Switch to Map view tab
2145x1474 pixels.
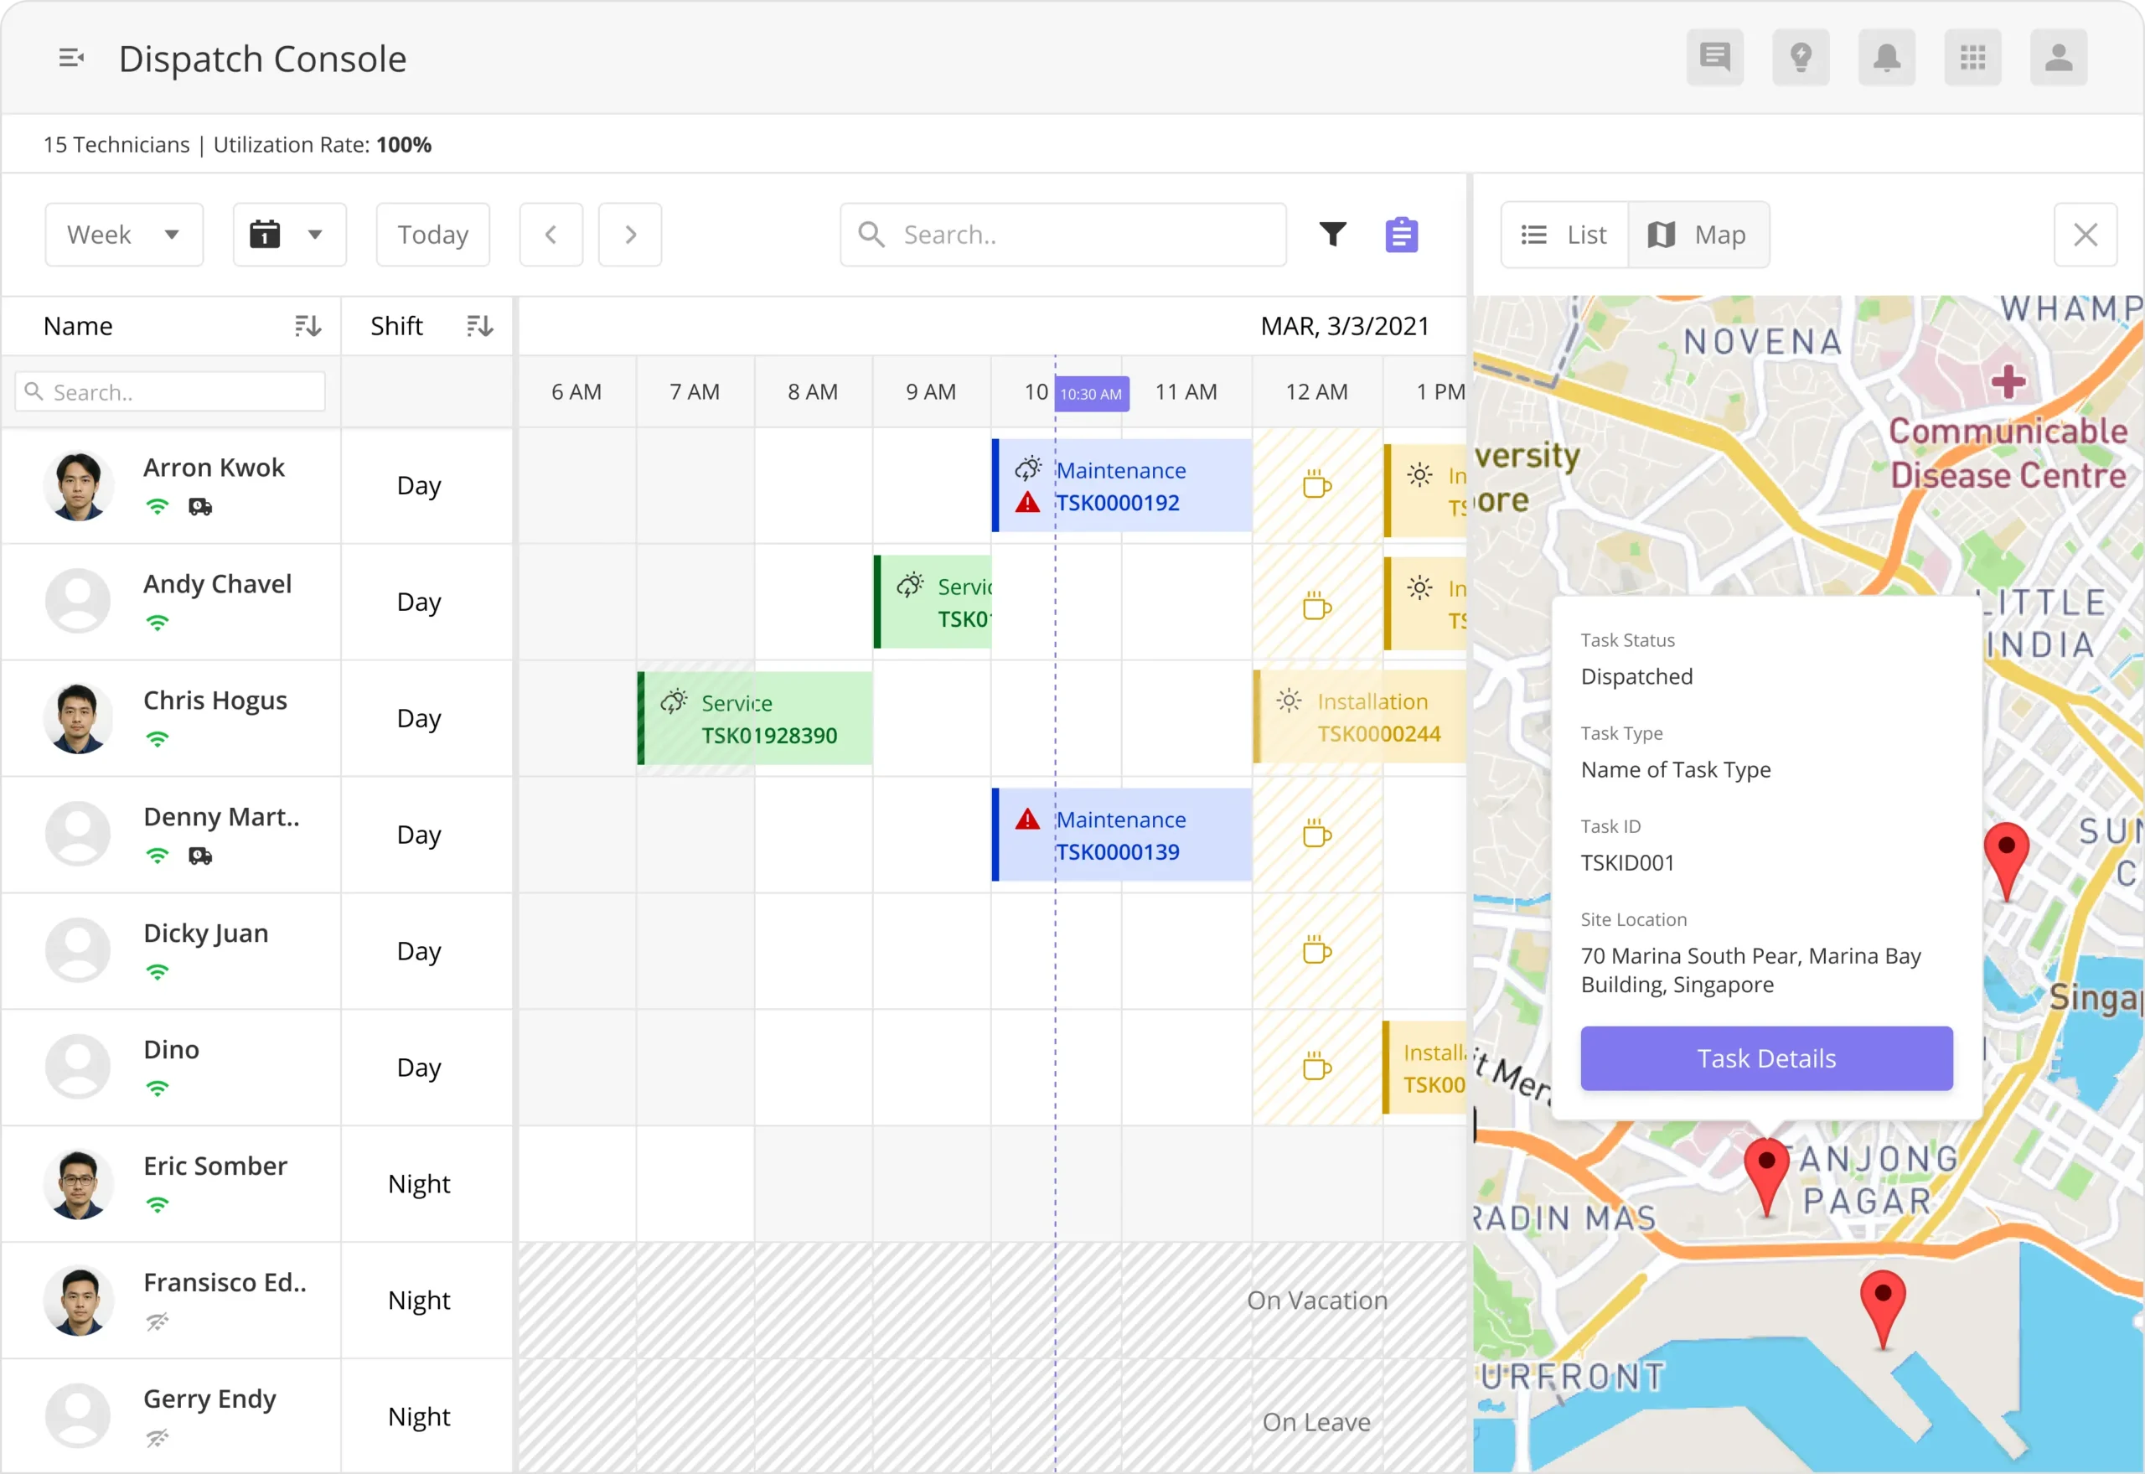(1698, 235)
